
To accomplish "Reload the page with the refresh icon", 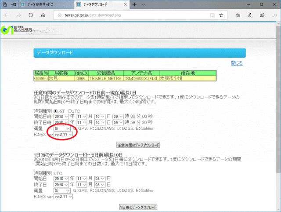I will (31, 15).
